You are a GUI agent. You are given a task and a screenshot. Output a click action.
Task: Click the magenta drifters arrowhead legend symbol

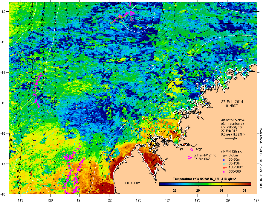(x=189, y=157)
